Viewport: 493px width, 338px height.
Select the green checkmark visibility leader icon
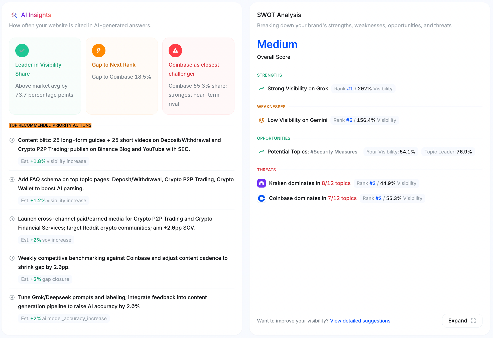22,50
